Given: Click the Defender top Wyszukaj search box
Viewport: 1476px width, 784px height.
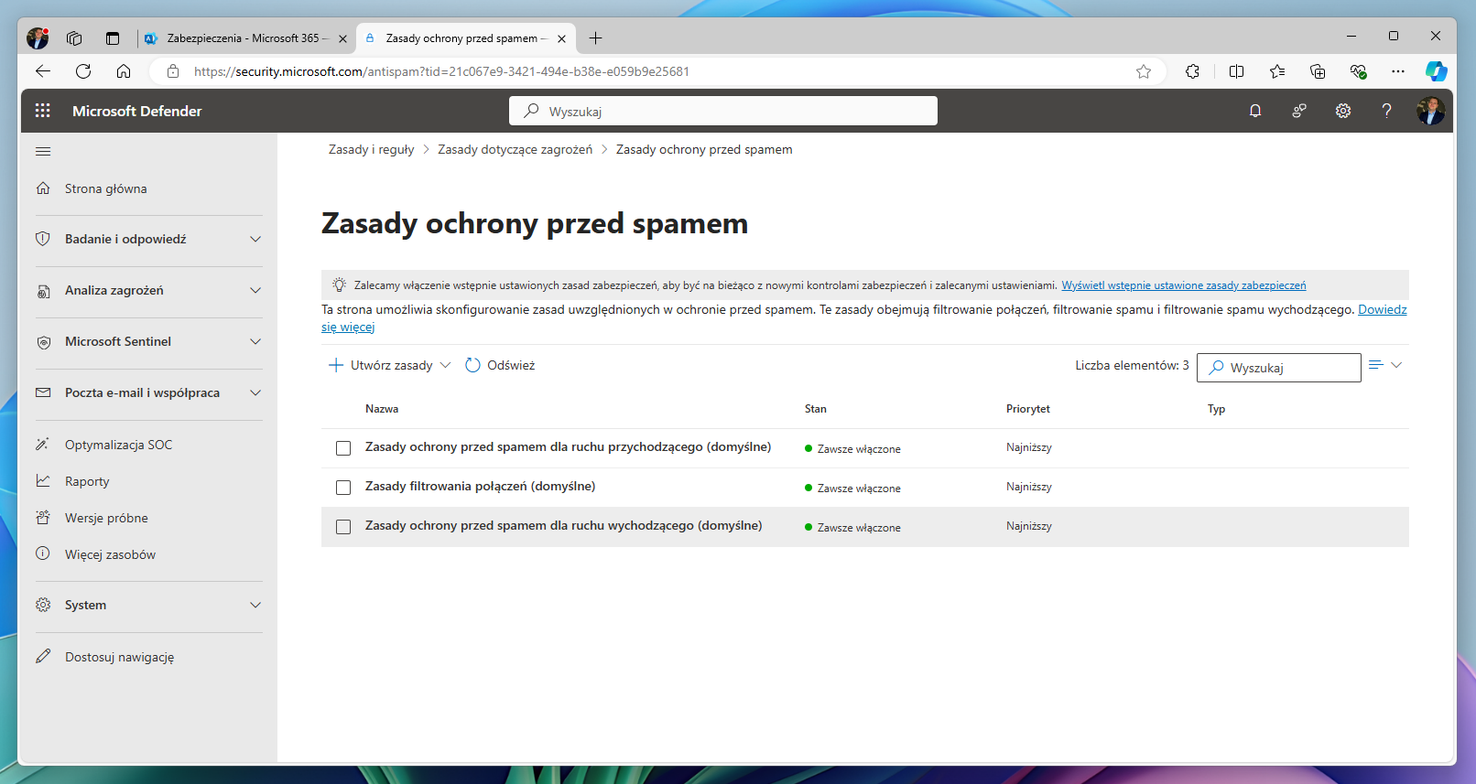Looking at the screenshot, I should coord(723,111).
